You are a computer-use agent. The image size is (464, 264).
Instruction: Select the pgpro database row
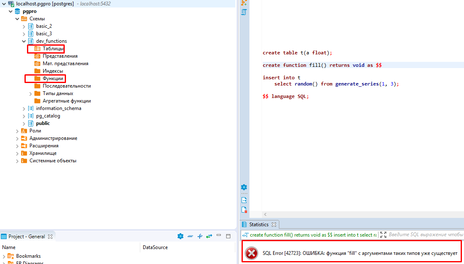[x=29, y=11]
